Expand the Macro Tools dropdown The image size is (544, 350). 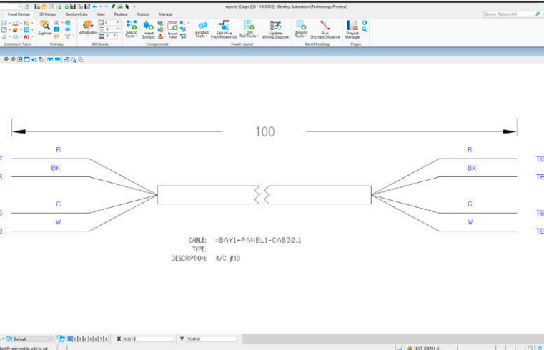[x=132, y=29]
